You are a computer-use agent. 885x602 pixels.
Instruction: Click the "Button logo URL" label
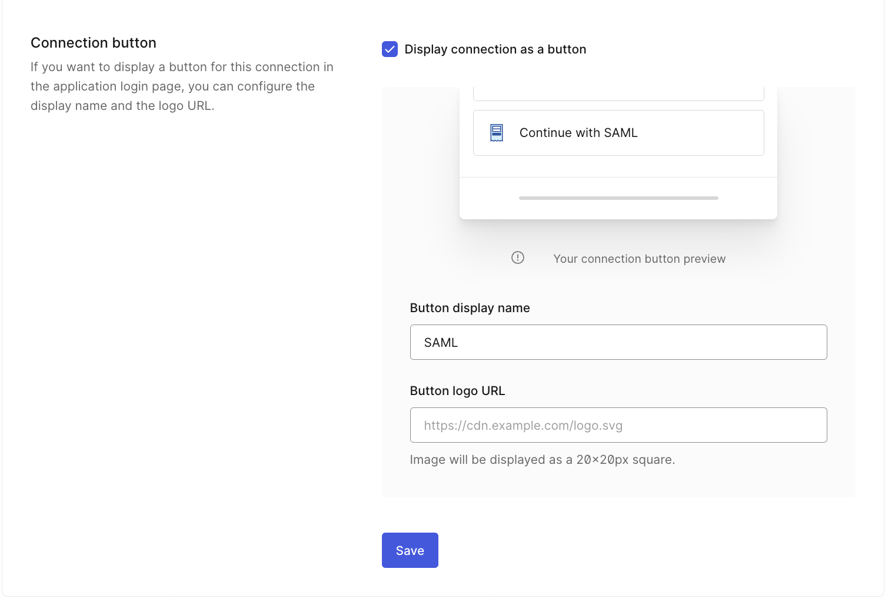(x=457, y=390)
